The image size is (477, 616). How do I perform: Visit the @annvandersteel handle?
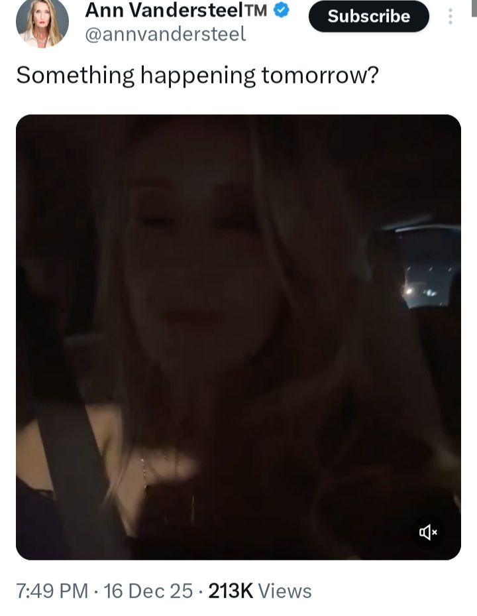[165, 34]
